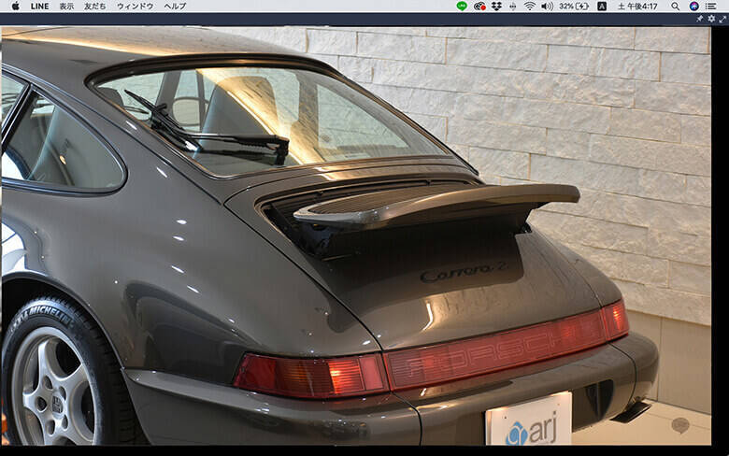Show battery status at 32%
Screen dimensions: 729x456
click(574, 6)
